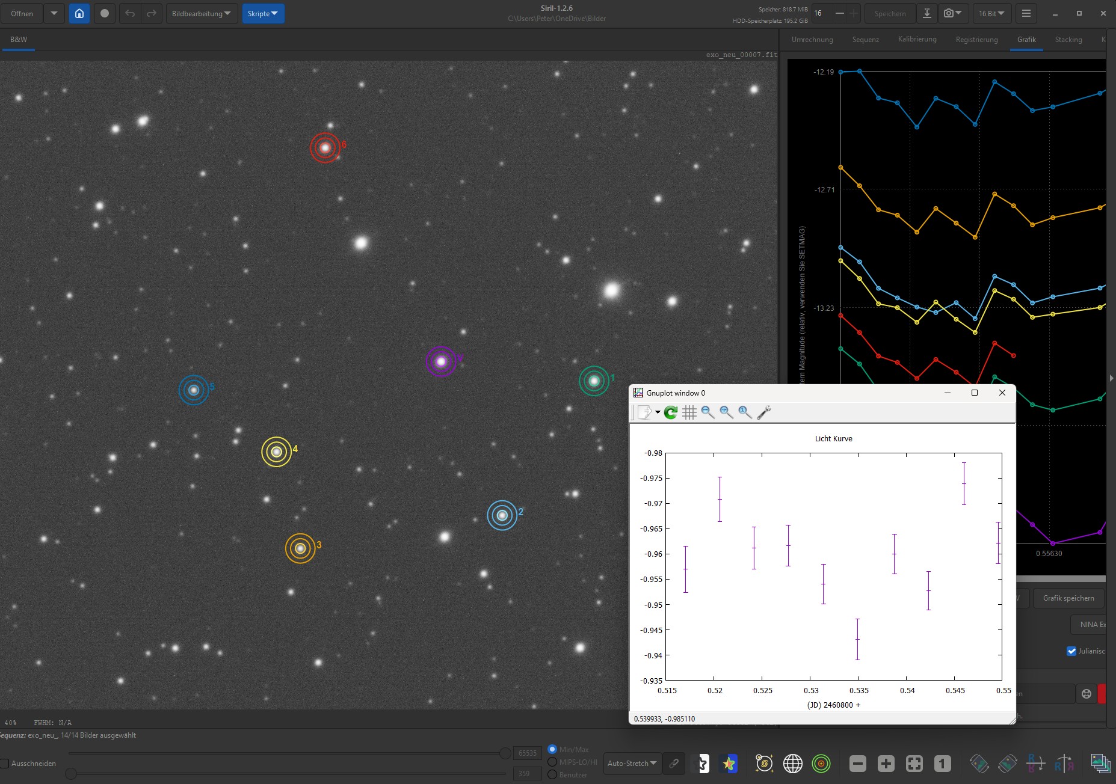The height and width of the screenshot is (784, 1116).
Task: Click the gnuplot replot refresh icon
Action: [671, 412]
